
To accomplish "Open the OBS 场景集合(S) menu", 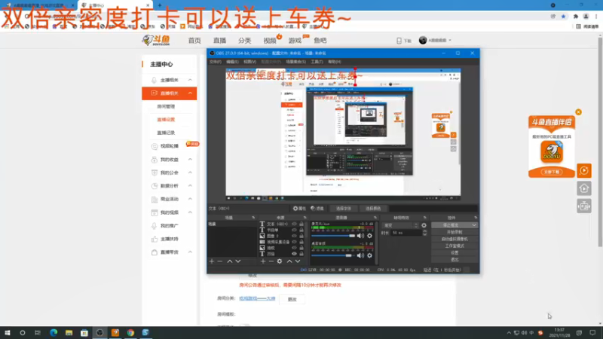I will [x=295, y=62].
